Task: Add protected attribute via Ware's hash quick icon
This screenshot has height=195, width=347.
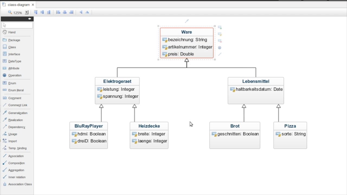Action: click(220, 34)
